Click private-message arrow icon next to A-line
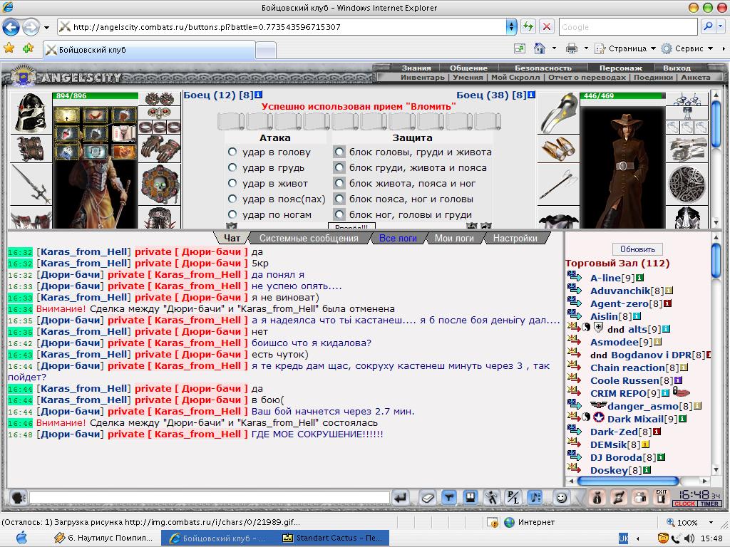 [x=575, y=277]
